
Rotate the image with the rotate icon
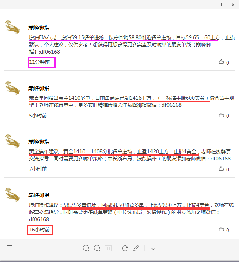tap(125, 248)
